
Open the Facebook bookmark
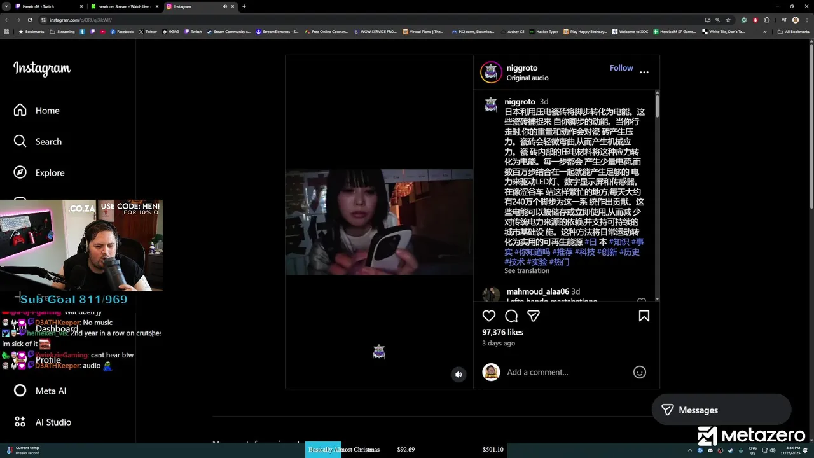tap(122, 31)
